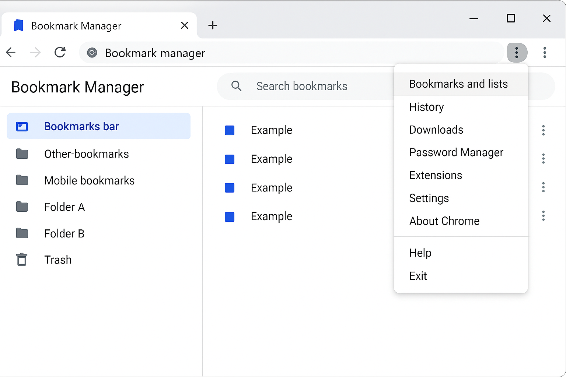Open a new browser tab with the plus button

tap(213, 25)
